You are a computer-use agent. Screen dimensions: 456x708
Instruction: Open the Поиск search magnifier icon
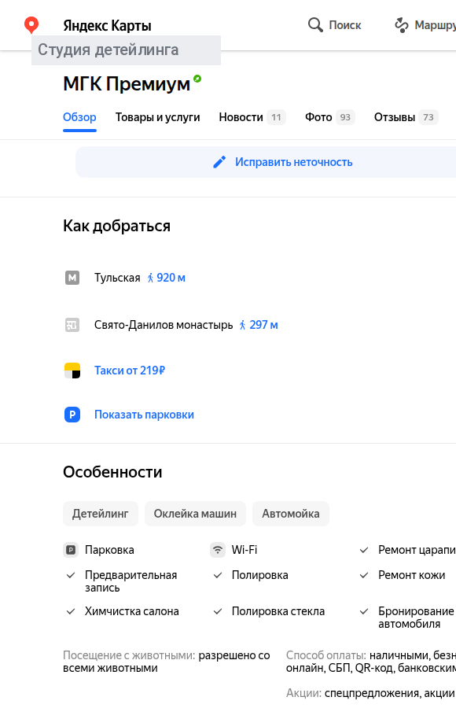tap(315, 25)
